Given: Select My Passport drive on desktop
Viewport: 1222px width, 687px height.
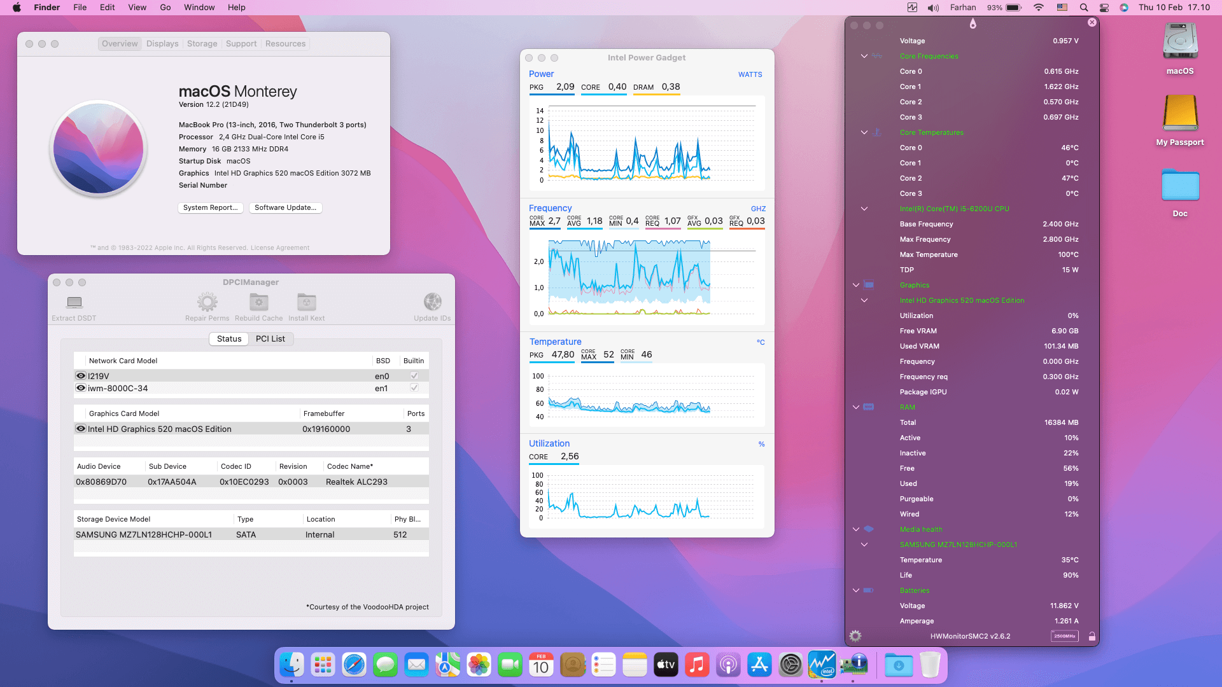Looking at the screenshot, I should pyautogui.click(x=1180, y=113).
